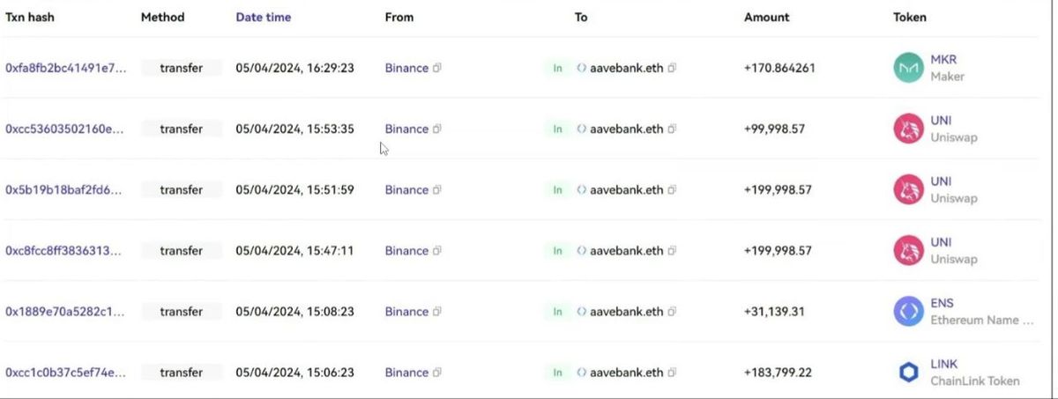Open transaction hash 0xfa8fb2bc41491e7…
The image size is (1058, 399).
coord(65,68)
